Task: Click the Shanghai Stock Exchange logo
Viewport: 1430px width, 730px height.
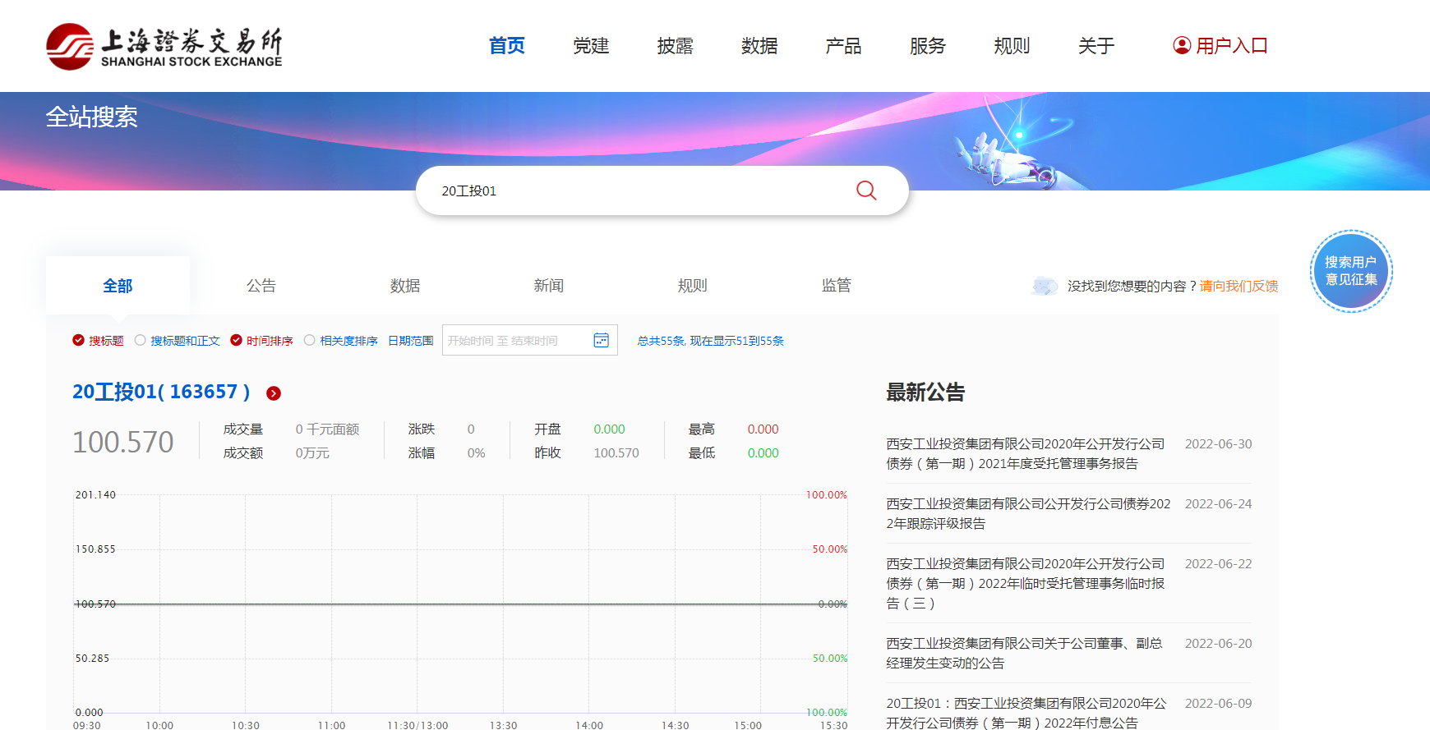Action: pos(164,46)
